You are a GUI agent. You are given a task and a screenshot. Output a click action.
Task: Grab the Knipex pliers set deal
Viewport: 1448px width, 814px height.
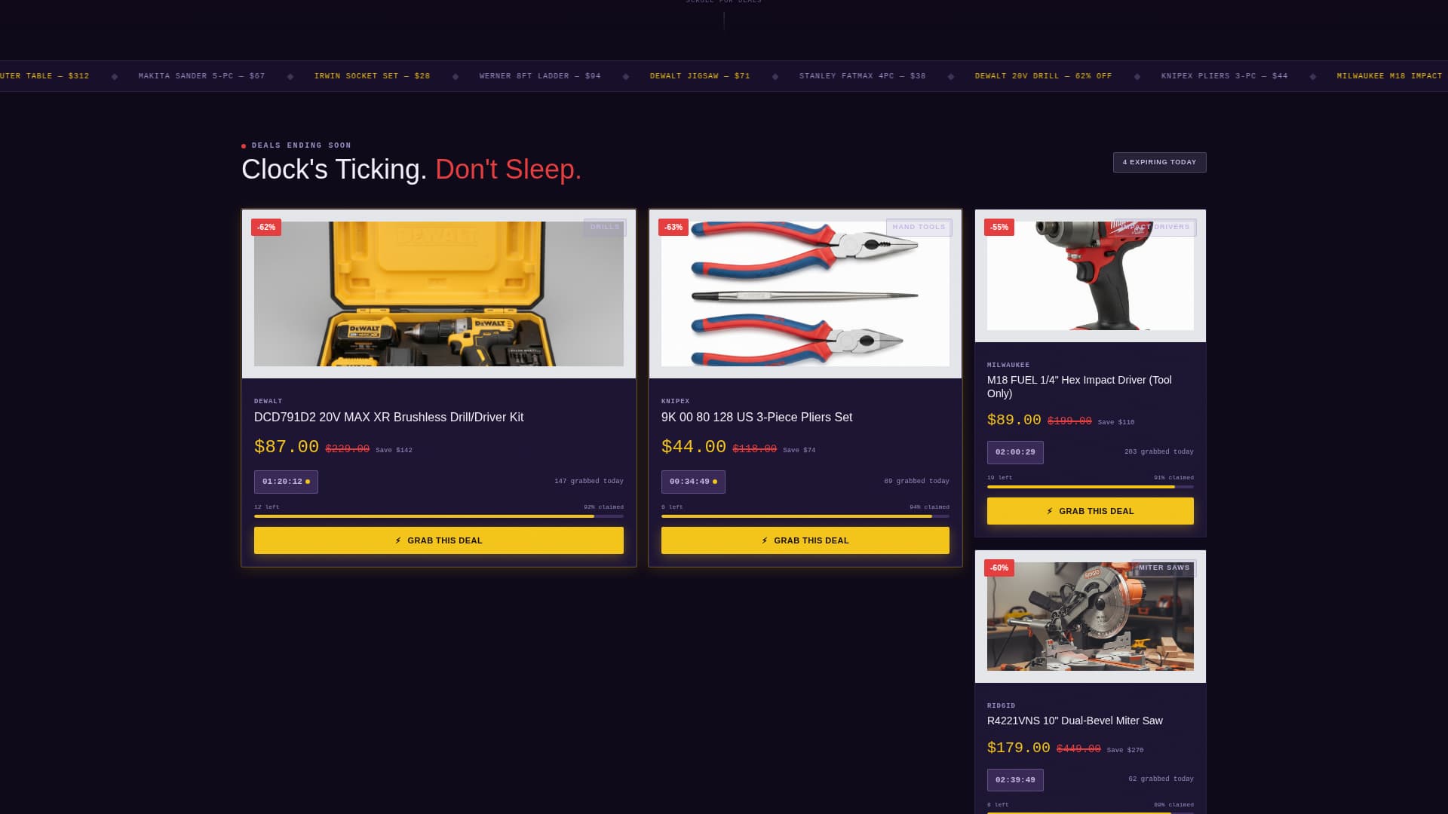pyautogui.click(x=805, y=540)
